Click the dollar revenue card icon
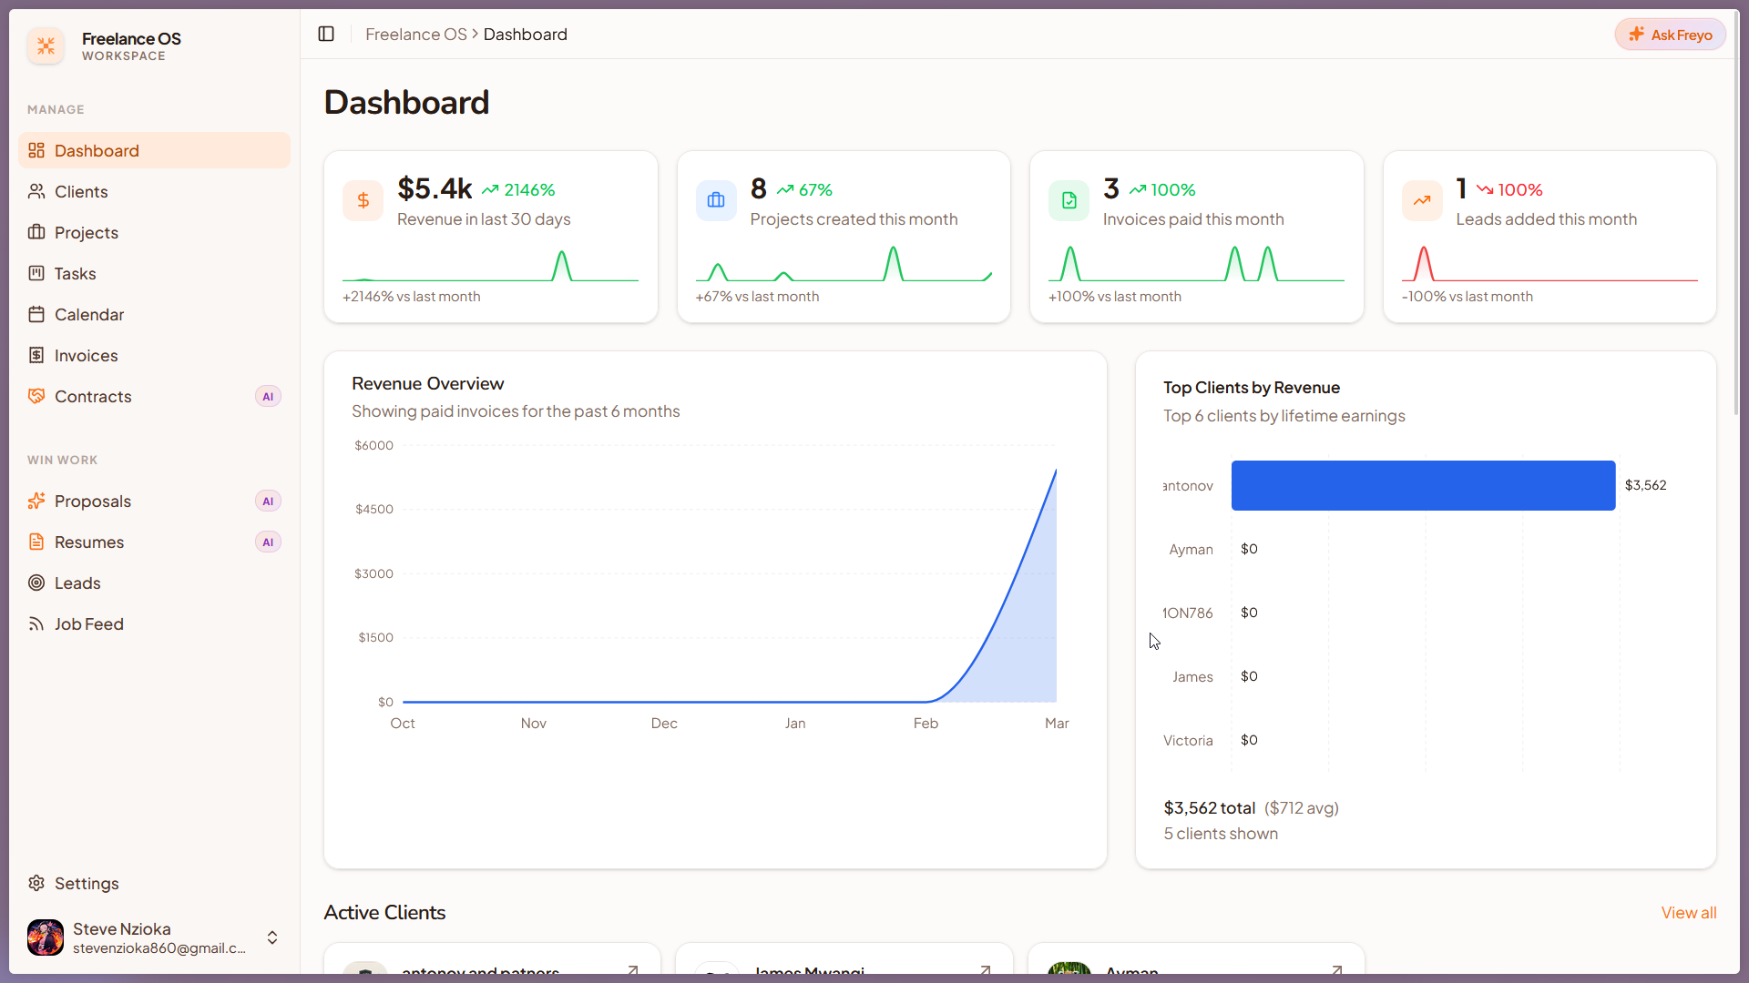Screen dimensions: 1749x983 pos(363,201)
